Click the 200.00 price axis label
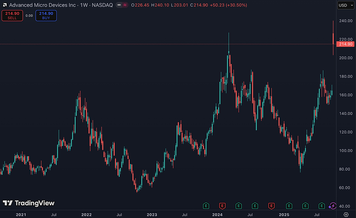The width and height of the screenshot is (356, 218). coord(346,58)
